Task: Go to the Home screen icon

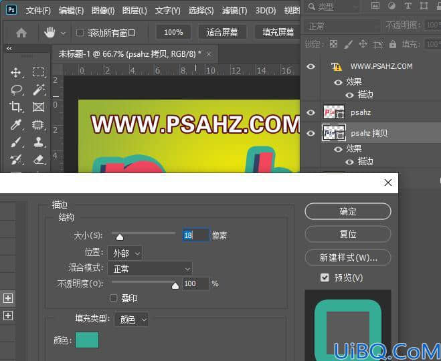Action: click(x=21, y=33)
